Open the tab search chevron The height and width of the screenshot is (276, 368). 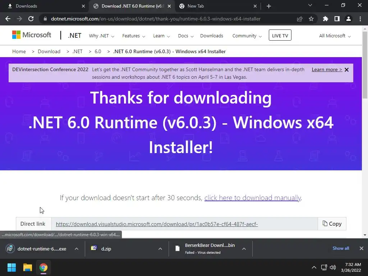[x=310, y=5]
